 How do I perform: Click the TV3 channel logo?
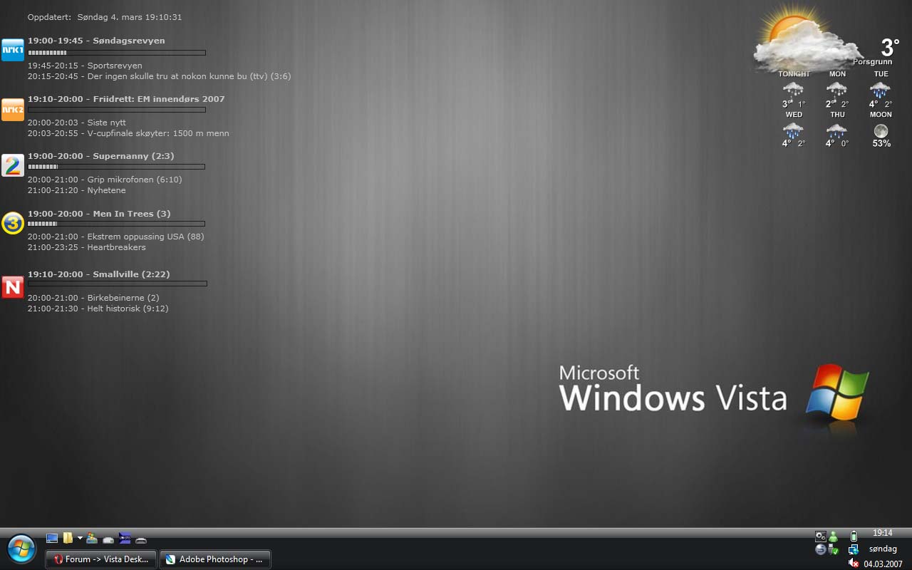point(13,224)
